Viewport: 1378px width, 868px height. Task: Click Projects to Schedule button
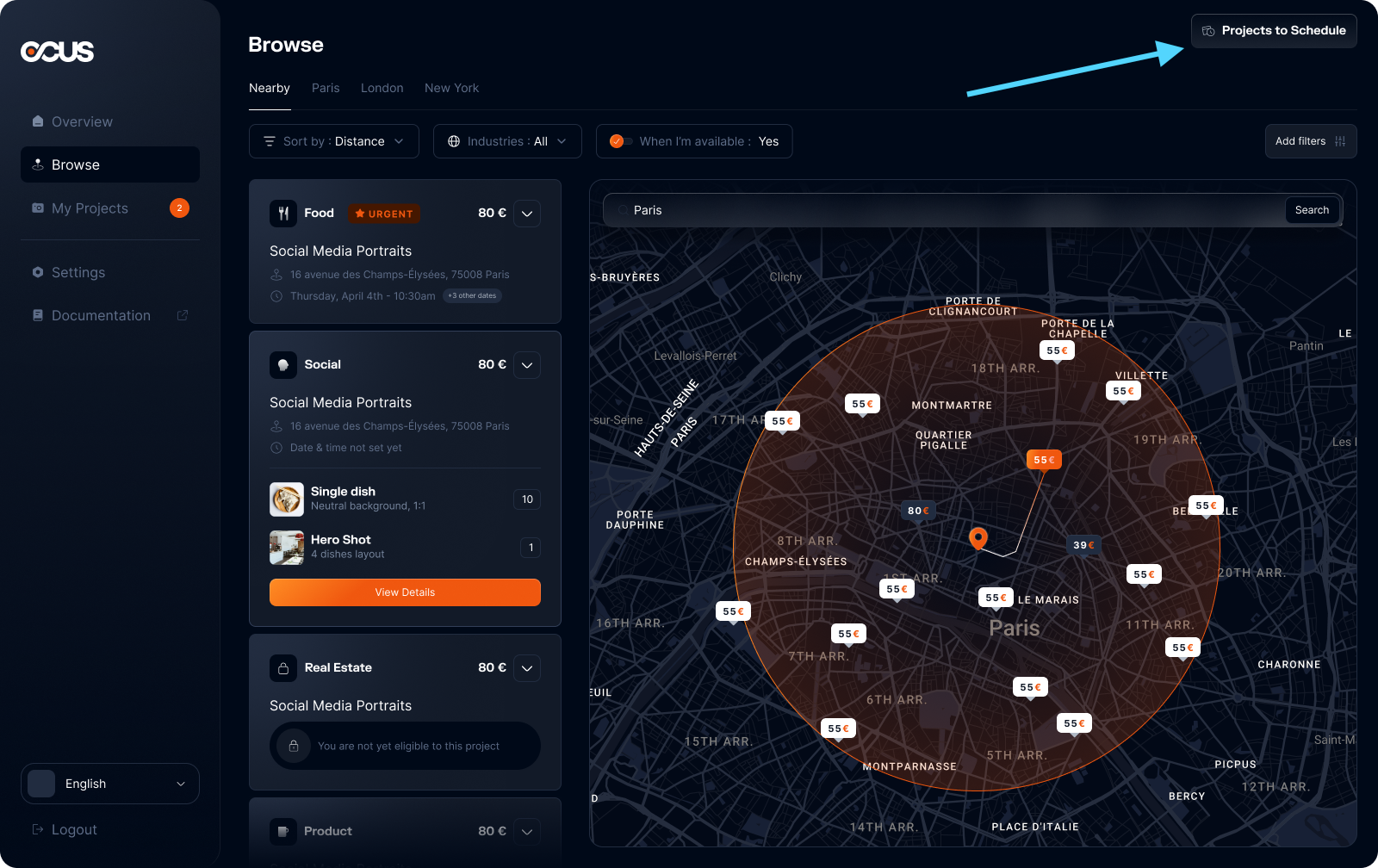(x=1274, y=31)
